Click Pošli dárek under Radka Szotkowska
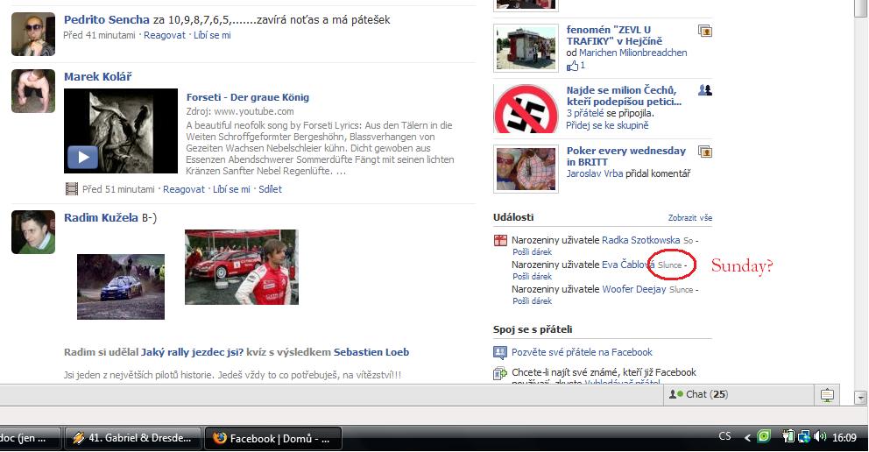This screenshot has width=869, height=452. [x=532, y=252]
